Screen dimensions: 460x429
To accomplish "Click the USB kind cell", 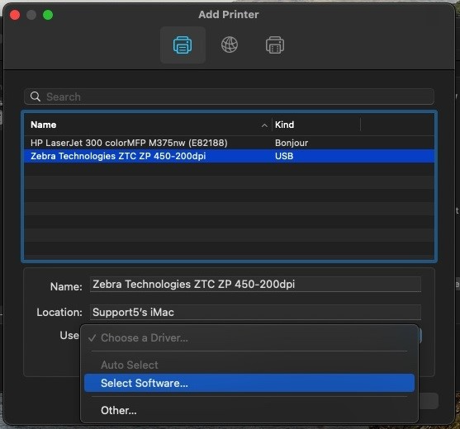I will [284, 156].
